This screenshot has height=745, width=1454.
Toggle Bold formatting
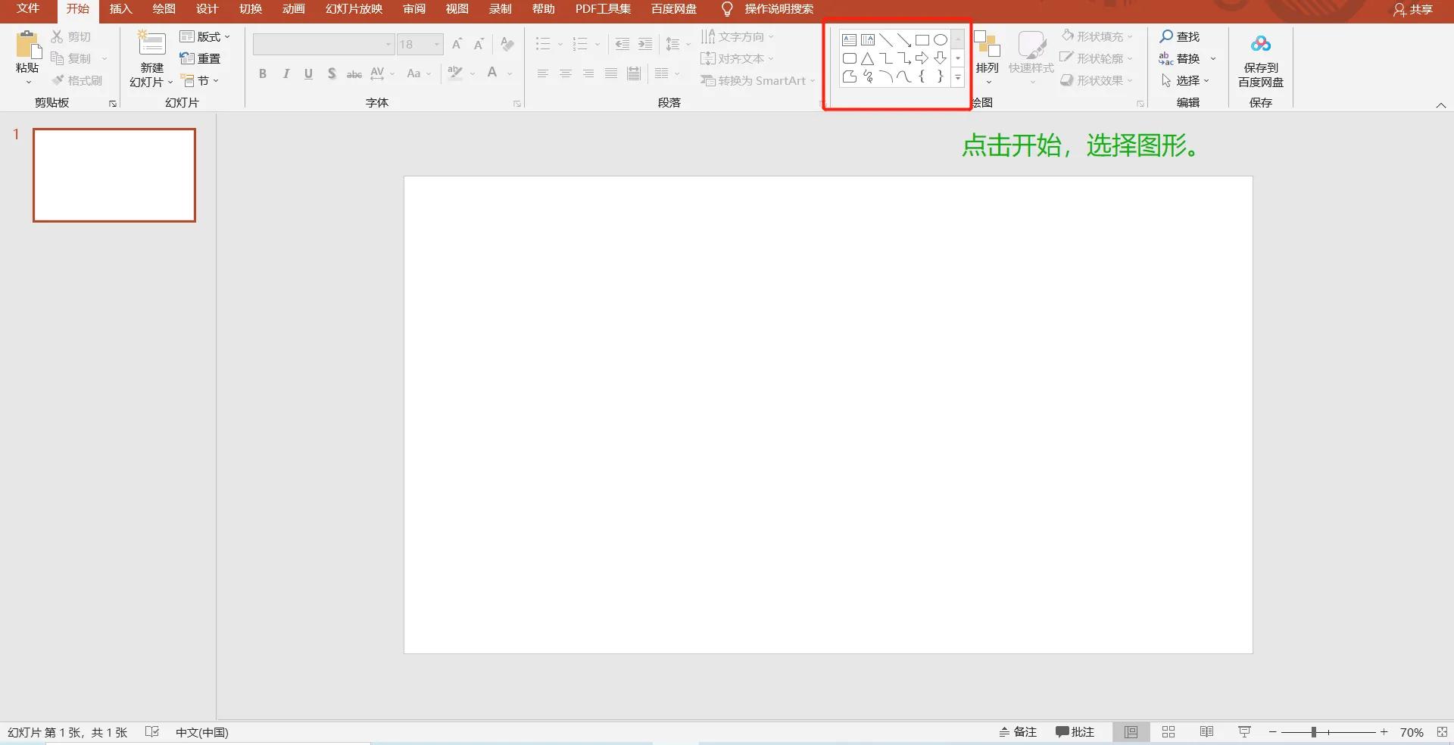pos(263,73)
